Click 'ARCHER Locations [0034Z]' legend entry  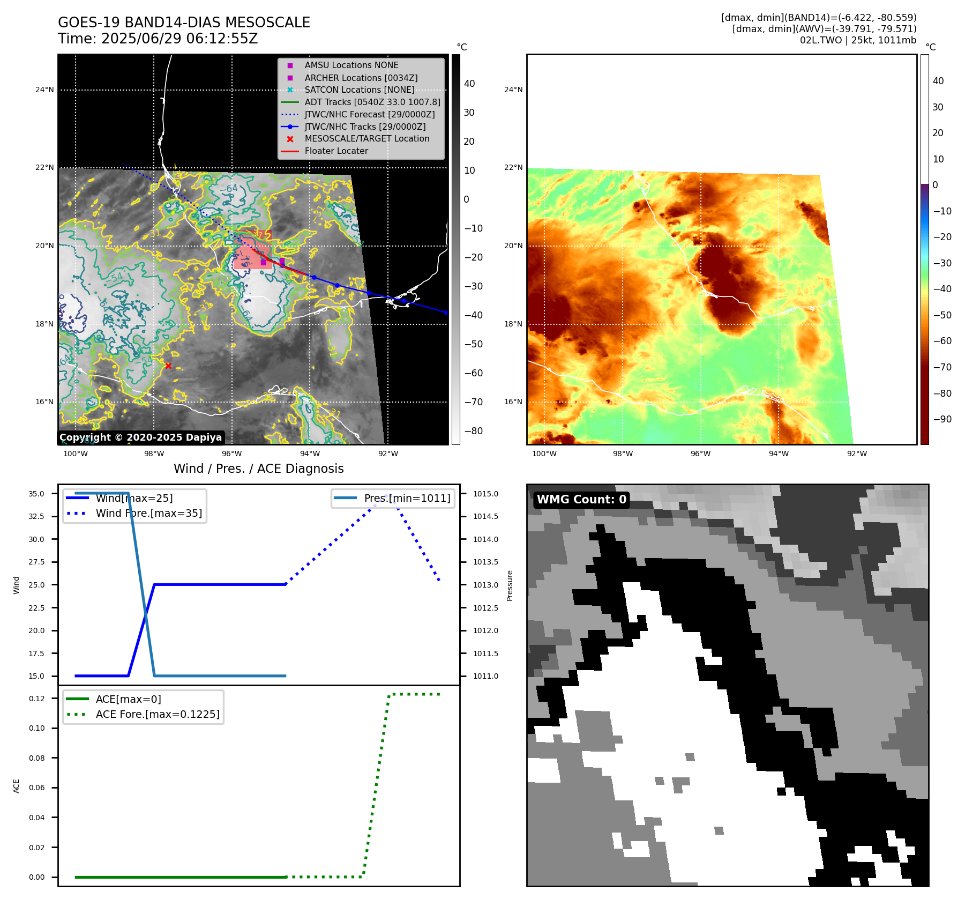coord(361,78)
